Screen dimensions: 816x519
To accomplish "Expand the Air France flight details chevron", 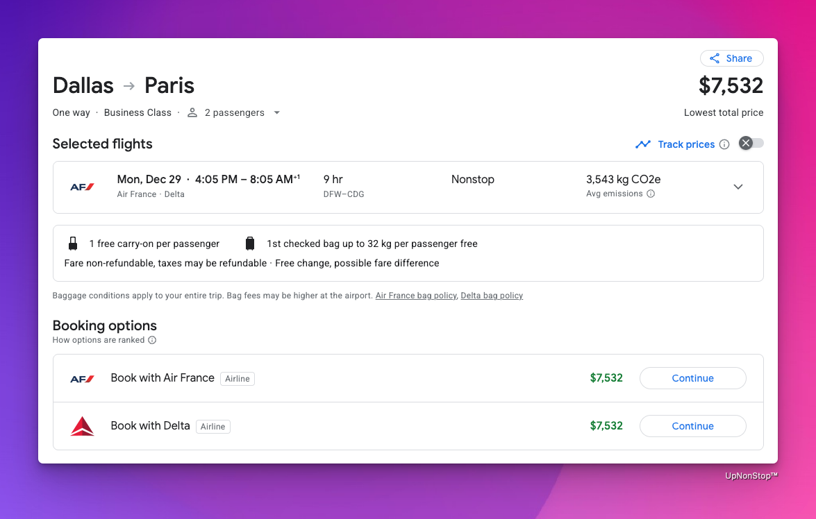I will (738, 187).
